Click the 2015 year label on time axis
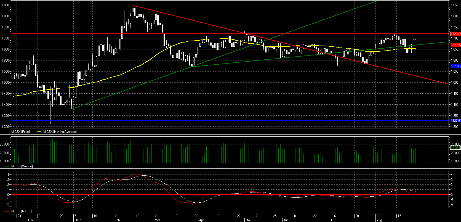 (x=78, y=220)
